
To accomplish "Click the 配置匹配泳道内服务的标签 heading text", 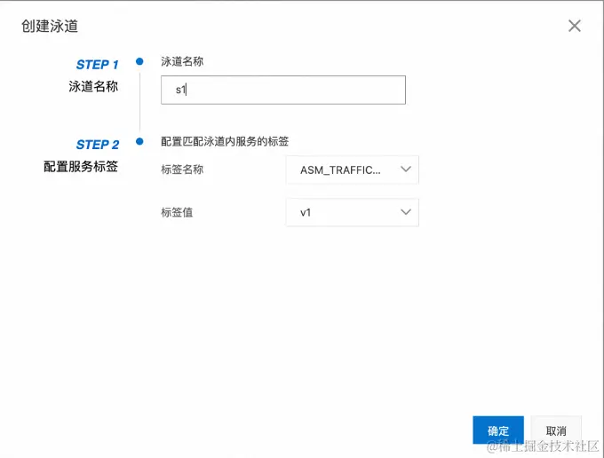I will coord(225,141).
